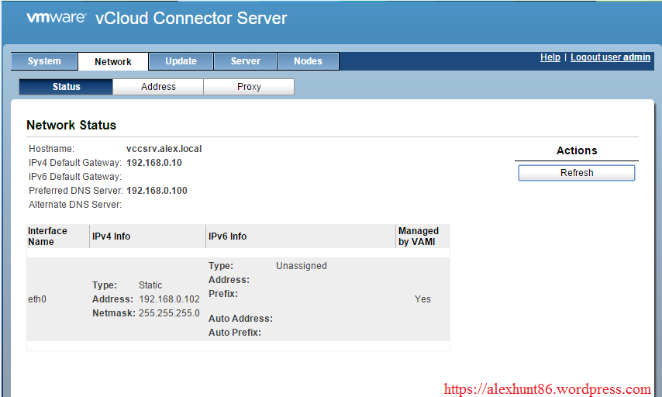Open the Proxy sub-tab
This screenshot has width=662, height=397.
[249, 87]
